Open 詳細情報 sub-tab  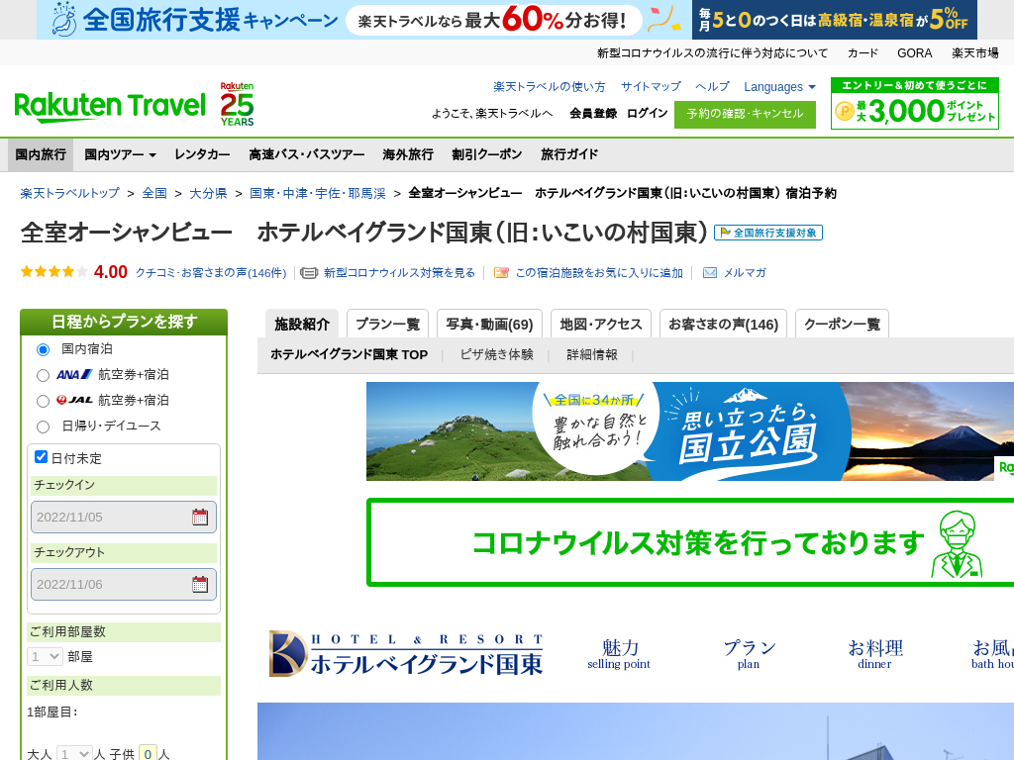click(x=592, y=355)
